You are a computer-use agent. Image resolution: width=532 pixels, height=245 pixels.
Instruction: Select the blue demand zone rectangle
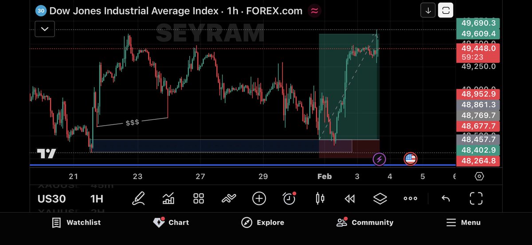click(x=221, y=146)
